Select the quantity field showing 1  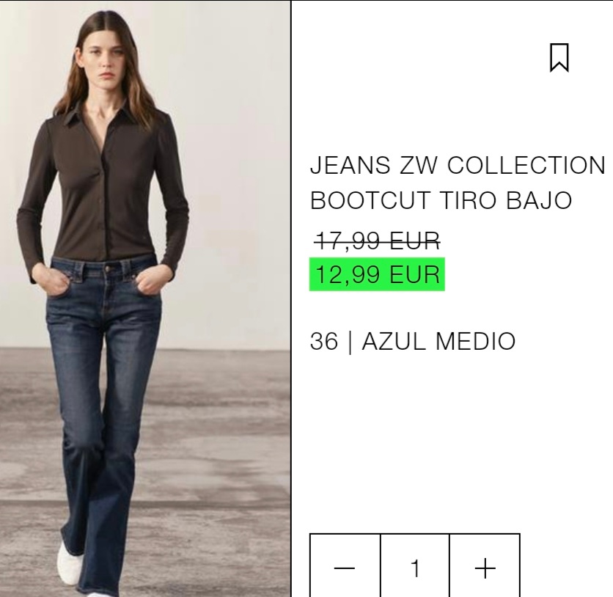415,566
